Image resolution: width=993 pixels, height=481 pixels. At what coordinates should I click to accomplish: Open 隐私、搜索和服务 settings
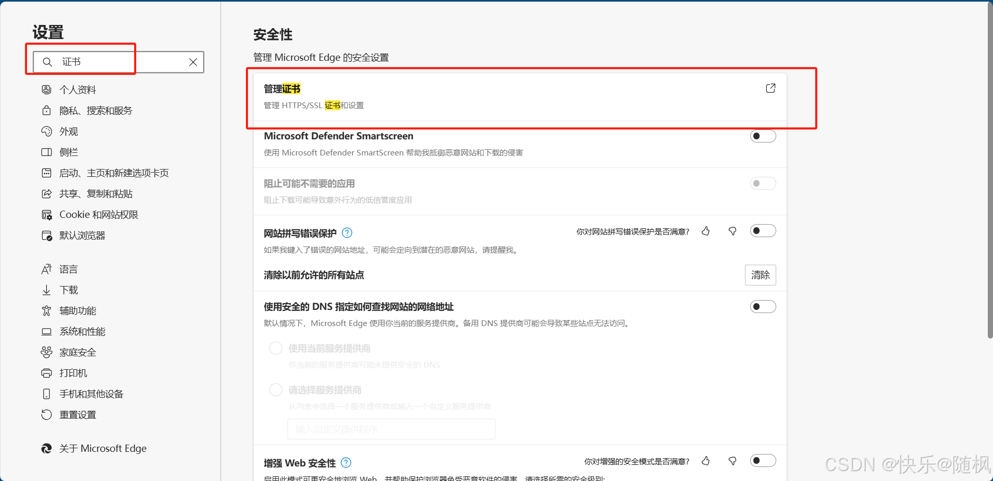coord(96,111)
